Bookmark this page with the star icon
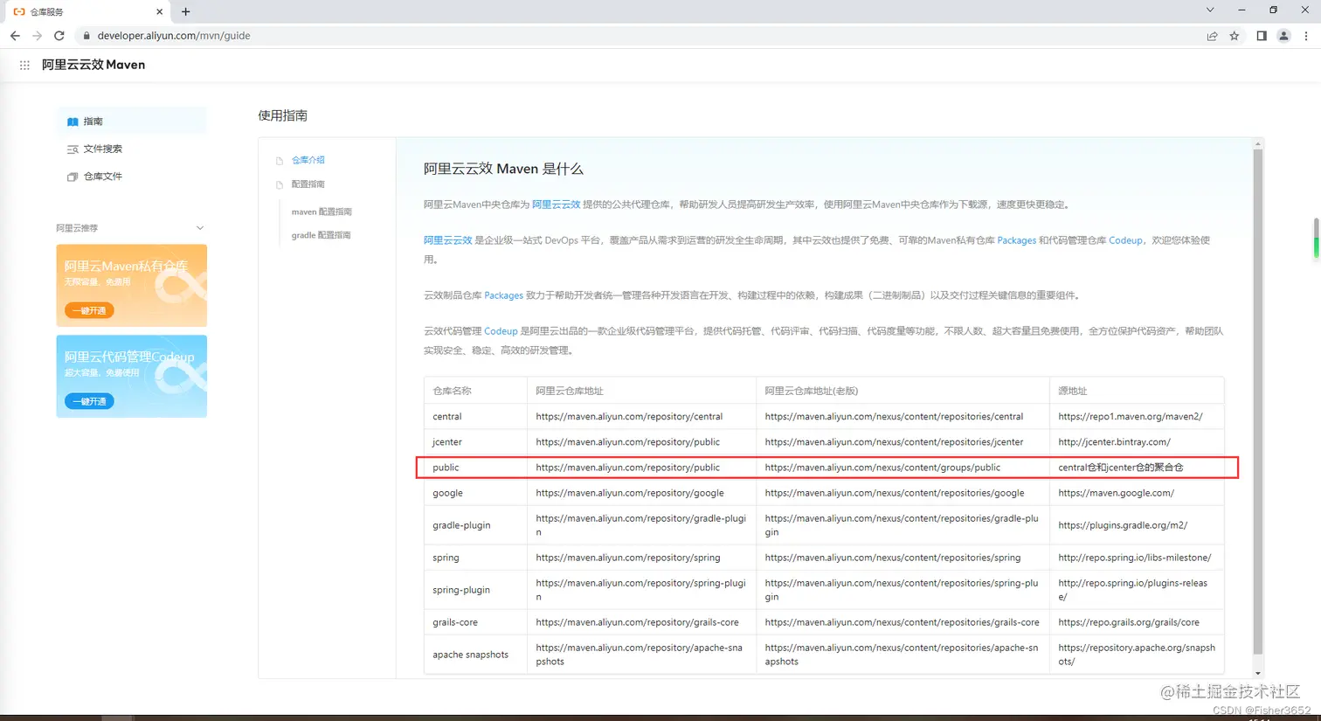 1235,36
